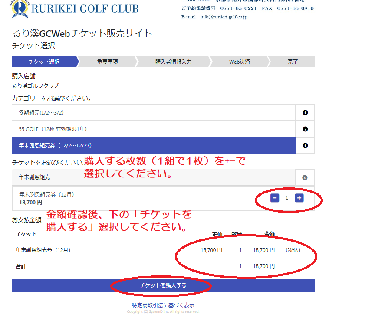Go to 購入者情報入力 step tab
Viewport: 365px width, 321px height.
[174, 62]
